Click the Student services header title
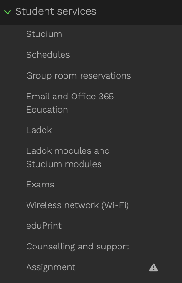Screen dimensions: 182x283 [x=55, y=11]
